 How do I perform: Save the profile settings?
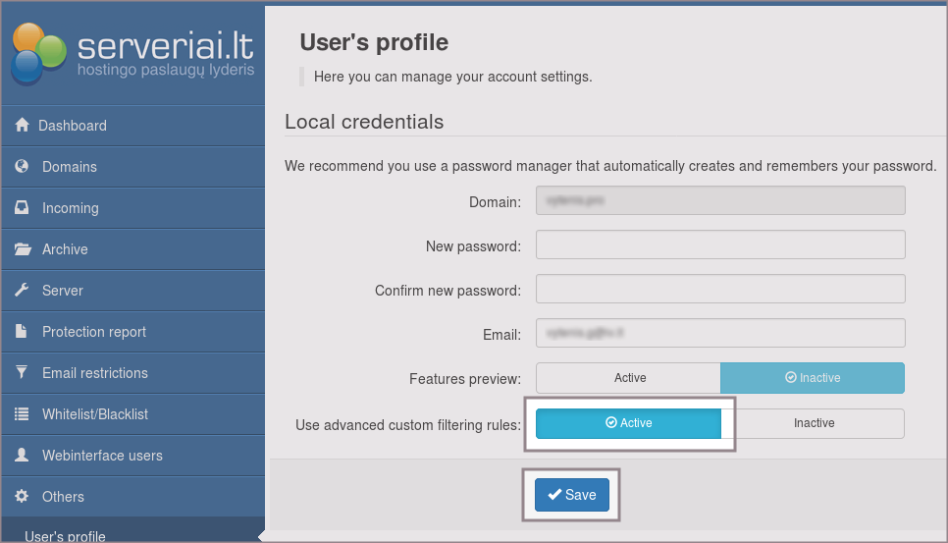tap(571, 495)
